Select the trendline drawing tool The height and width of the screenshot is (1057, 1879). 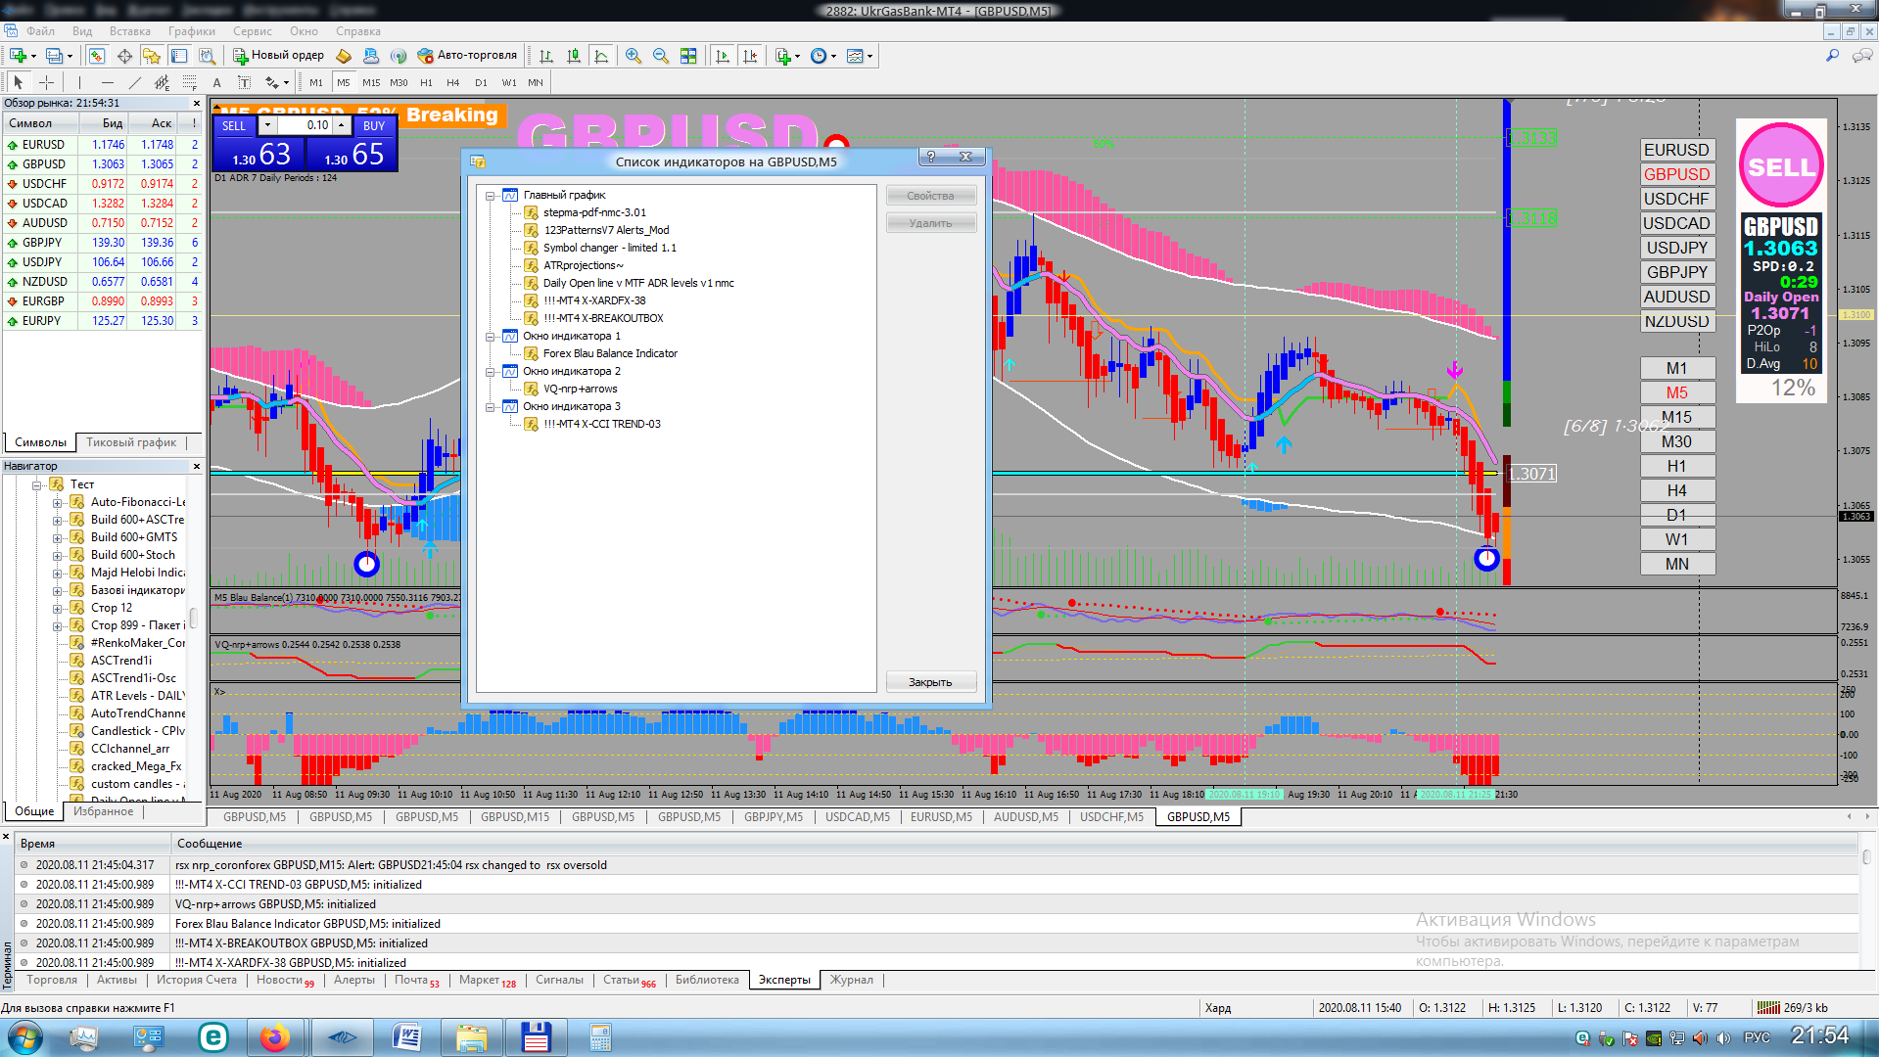click(135, 83)
